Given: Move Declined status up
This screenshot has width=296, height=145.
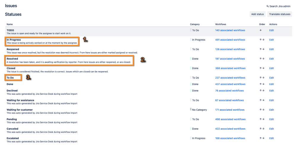Looking at the screenshot, I should click(x=260, y=91).
